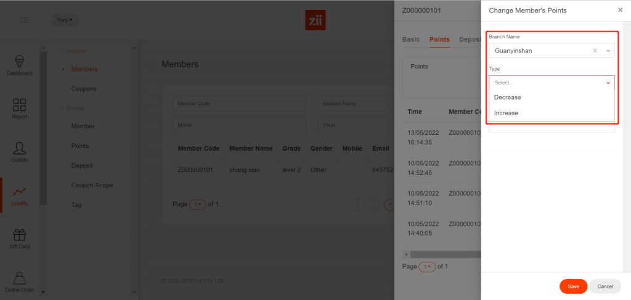Open the Dashboard sidebar icon
The image size is (631, 300).
[x=19, y=65]
